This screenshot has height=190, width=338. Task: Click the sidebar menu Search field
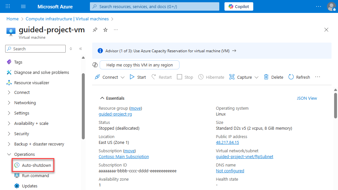pos(35,49)
